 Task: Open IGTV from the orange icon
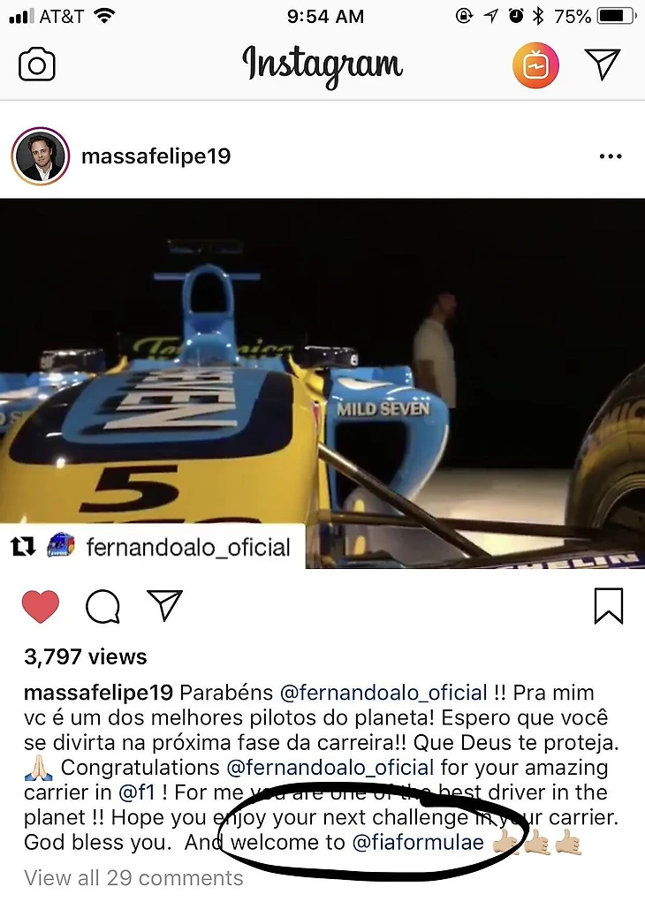tap(535, 64)
